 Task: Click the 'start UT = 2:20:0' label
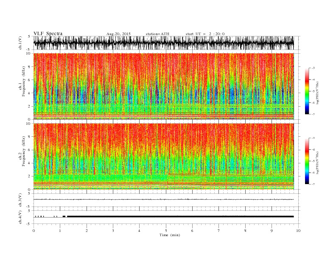(205, 34)
